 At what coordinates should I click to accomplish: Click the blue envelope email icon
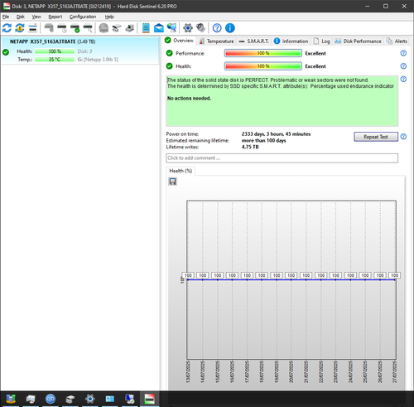[x=159, y=28]
